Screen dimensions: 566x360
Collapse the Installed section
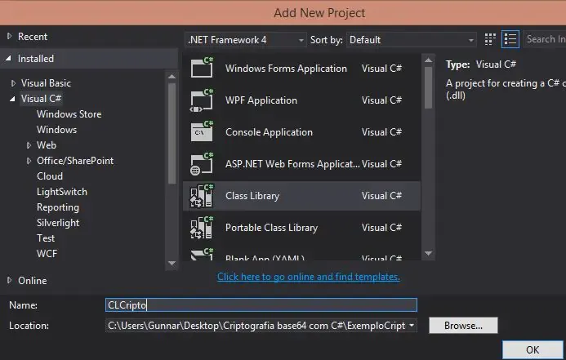pos(9,58)
